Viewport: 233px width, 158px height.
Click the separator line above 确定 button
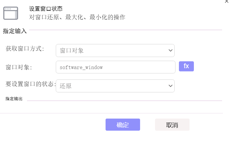111,113
